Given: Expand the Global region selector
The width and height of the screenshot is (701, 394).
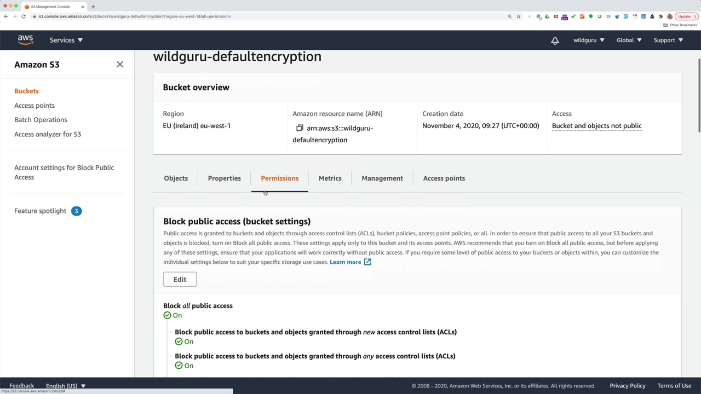Looking at the screenshot, I should click(629, 40).
